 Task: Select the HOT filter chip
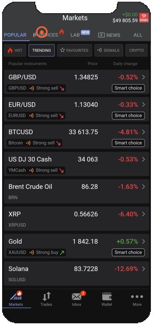tap(15, 51)
